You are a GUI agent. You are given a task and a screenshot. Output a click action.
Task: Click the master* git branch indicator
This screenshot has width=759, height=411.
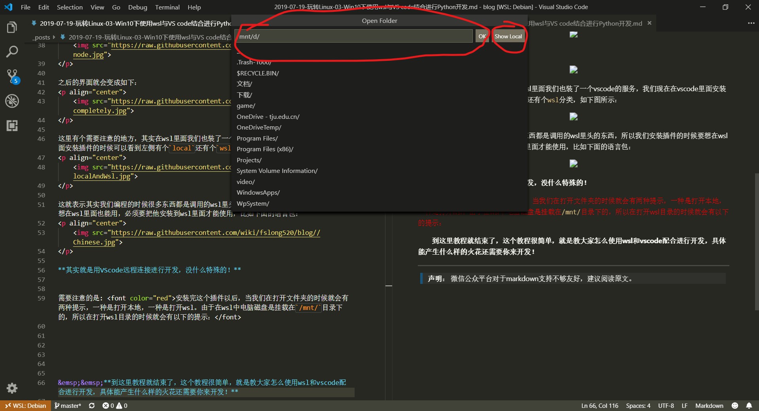(x=68, y=405)
